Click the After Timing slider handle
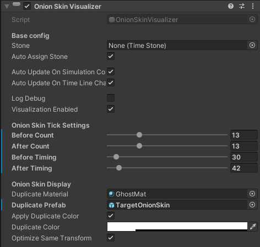260x247 pixels. tap(119, 168)
